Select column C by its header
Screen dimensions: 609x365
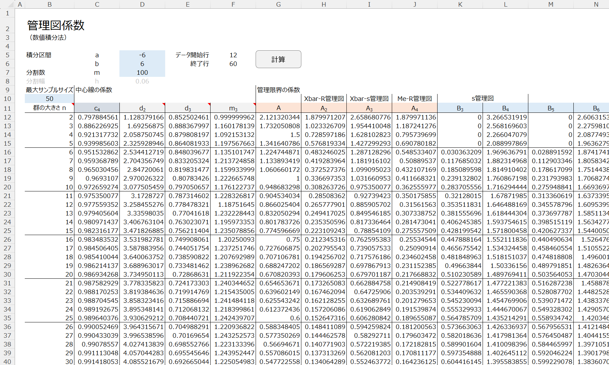pos(97,4)
